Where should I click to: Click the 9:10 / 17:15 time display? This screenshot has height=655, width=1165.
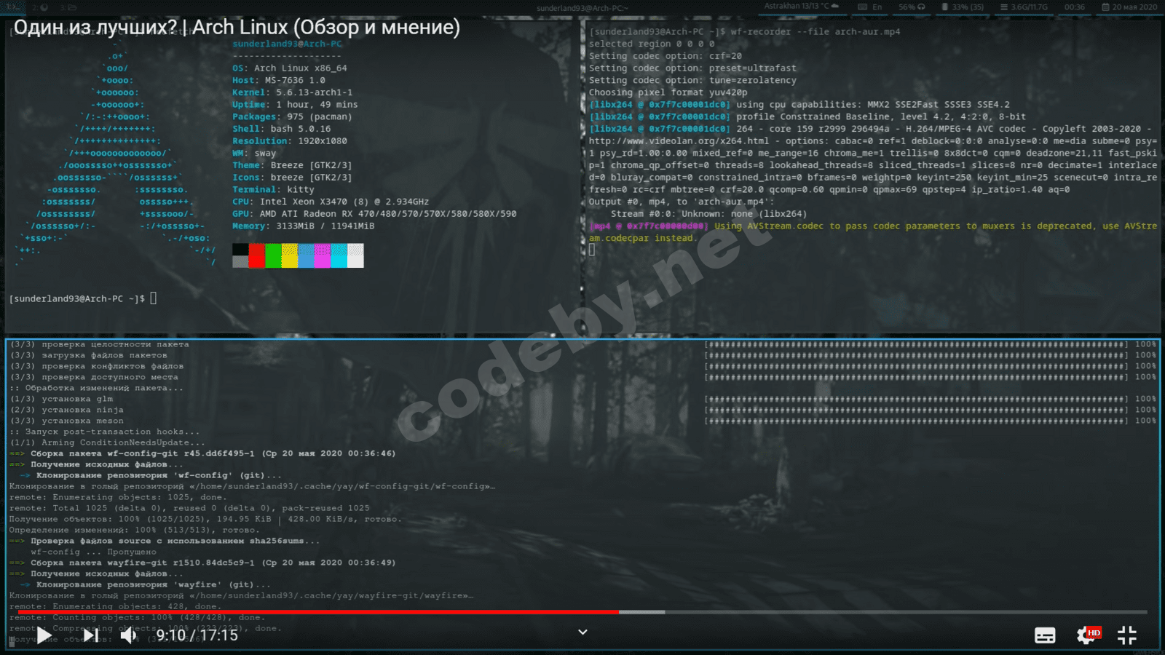tap(197, 635)
